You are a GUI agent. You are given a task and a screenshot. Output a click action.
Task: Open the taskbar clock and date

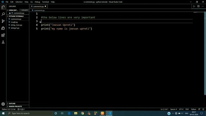pyautogui.click(x=194, y=113)
